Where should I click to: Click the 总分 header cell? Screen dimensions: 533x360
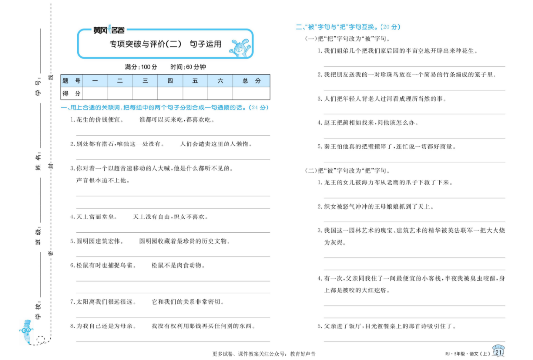[x=252, y=81]
